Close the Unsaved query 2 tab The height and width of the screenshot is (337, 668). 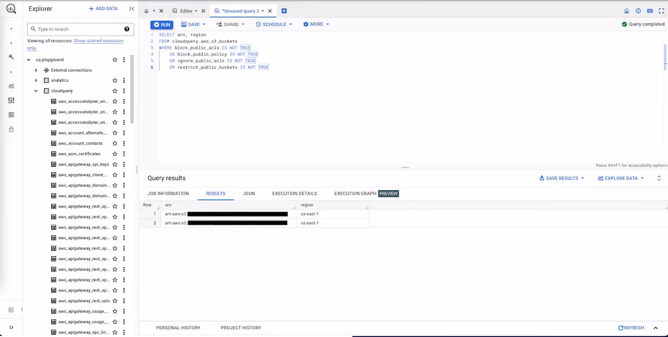tap(270, 11)
